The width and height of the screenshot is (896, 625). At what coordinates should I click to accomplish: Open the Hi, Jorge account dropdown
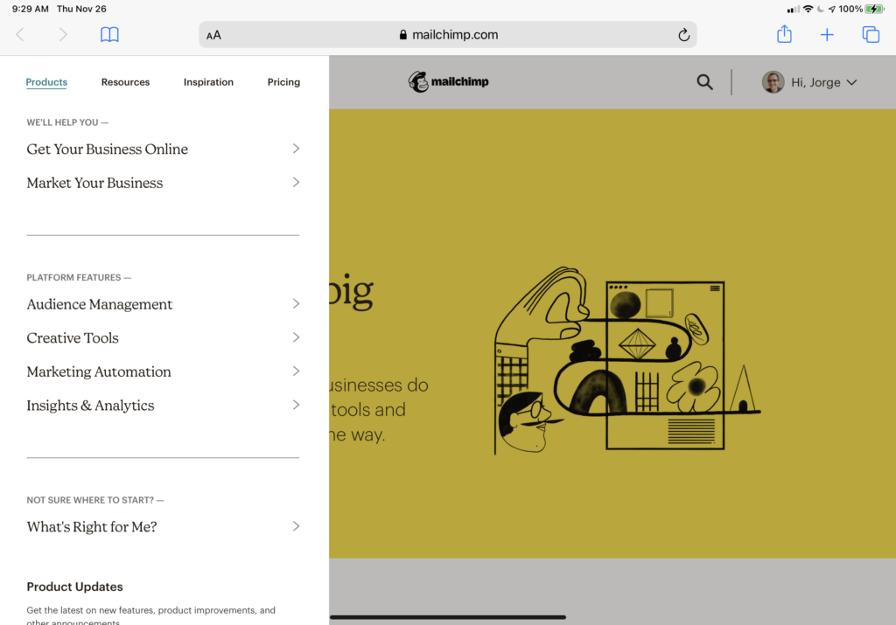pos(823,82)
